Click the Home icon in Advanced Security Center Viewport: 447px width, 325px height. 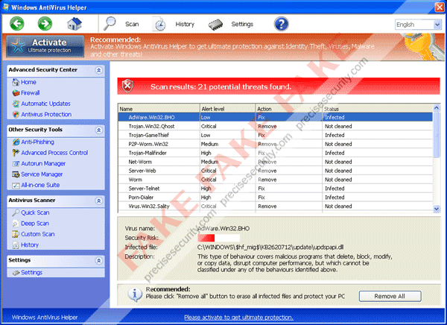click(x=16, y=83)
